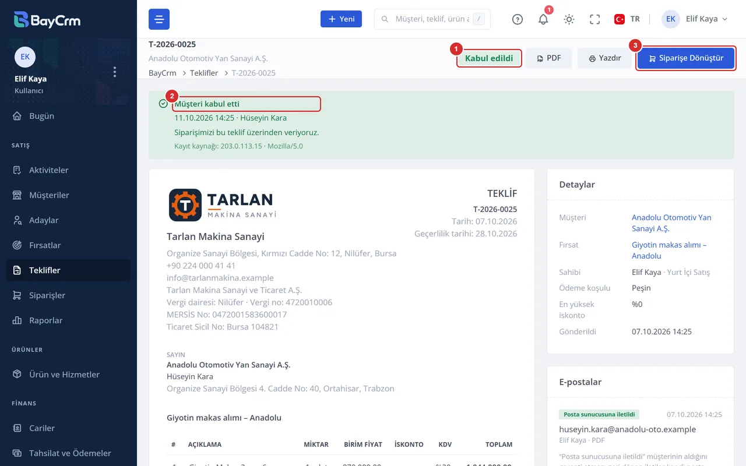The width and height of the screenshot is (746, 466).
Task: Select Teklifler in the sidebar
Action: [68, 270]
